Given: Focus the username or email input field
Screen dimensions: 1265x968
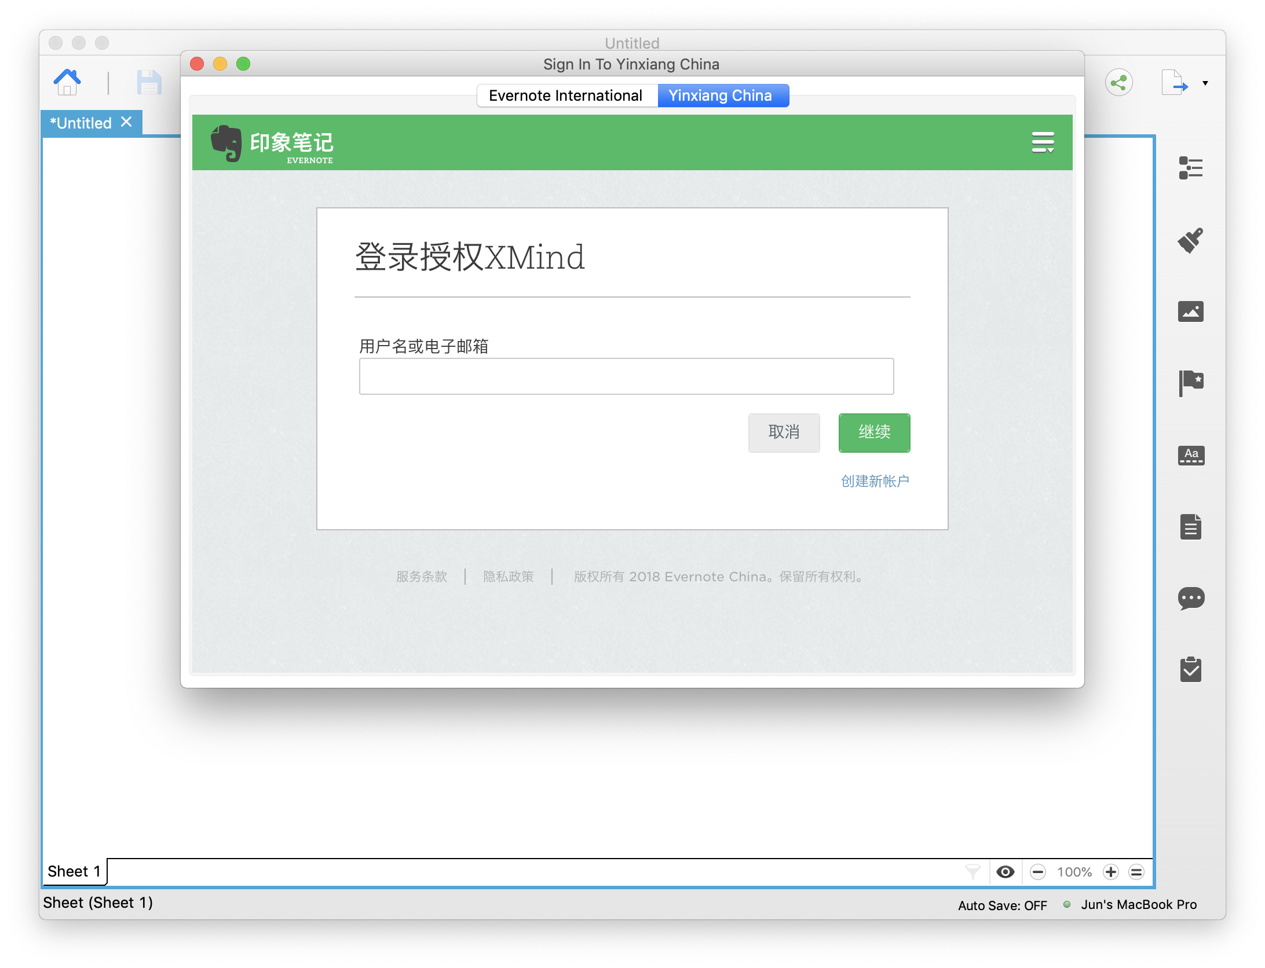Looking at the screenshot, I should [x=626, y=376].
